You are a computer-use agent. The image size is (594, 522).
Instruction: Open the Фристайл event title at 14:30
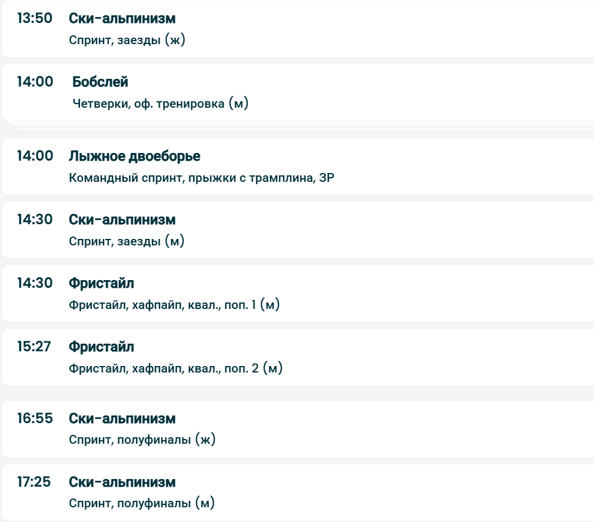pyautogui.click(x=101, y=283)
